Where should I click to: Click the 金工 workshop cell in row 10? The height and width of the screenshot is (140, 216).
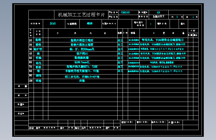coord(120,40)
